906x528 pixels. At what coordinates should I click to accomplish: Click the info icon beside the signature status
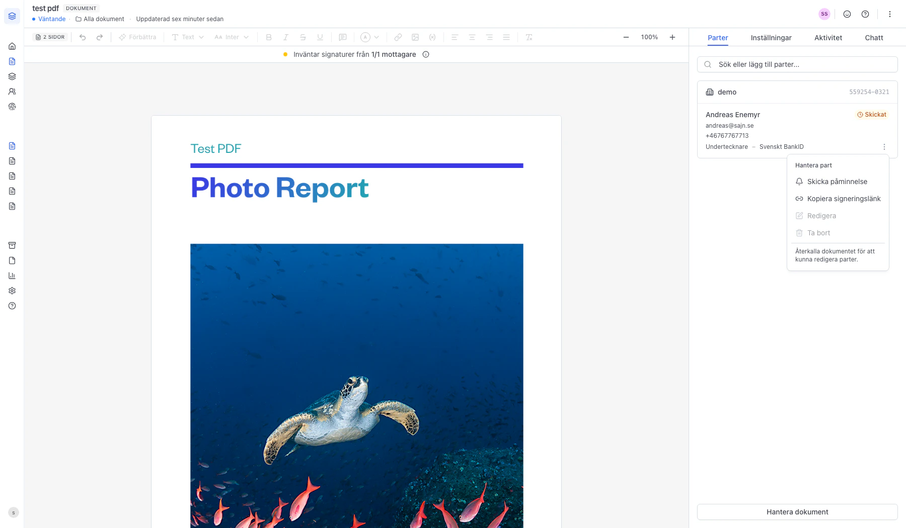[426, 54]
